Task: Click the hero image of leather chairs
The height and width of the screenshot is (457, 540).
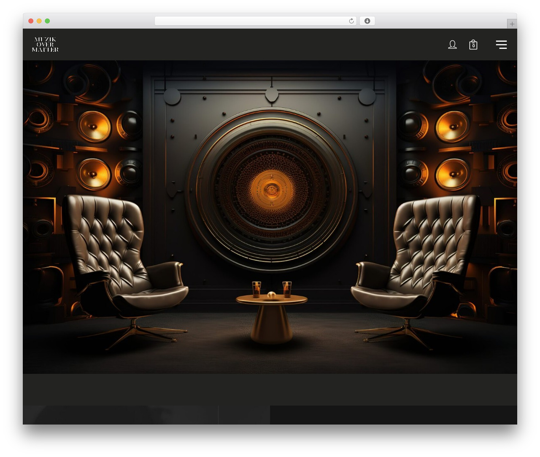Action: click(270, 217)
